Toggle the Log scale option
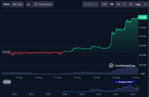Screen dimensions: 149x97 138,4
